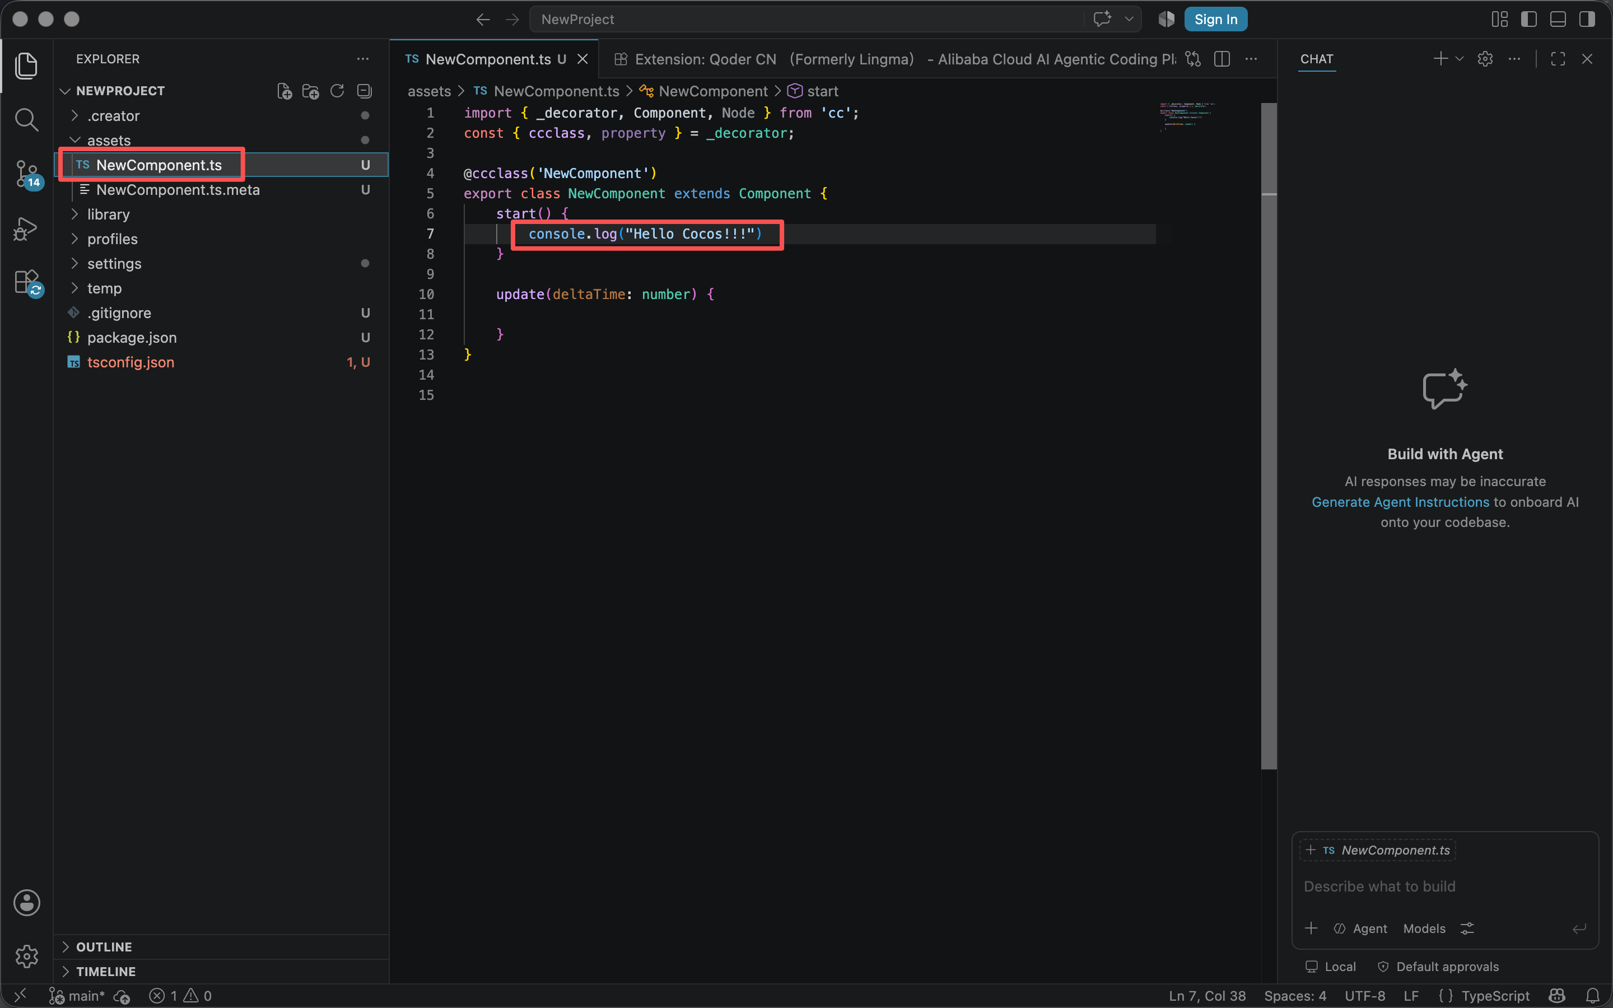Viewport: 1613px width, 1008px height.
Task: Toggle the bottom panel visibility
Action: pyautogui.click(x=1558, y=20)
